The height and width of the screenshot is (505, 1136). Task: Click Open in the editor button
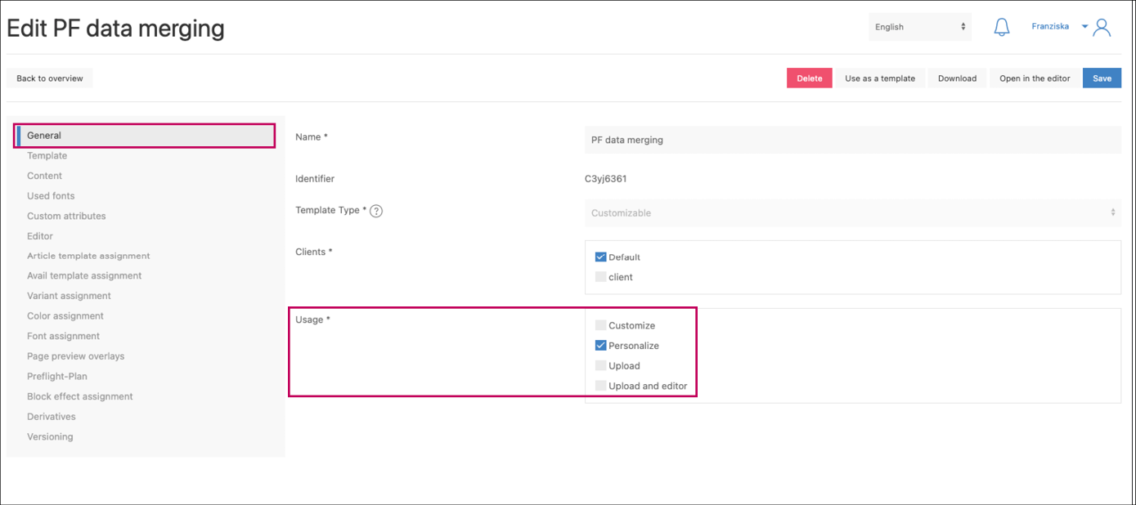1034,78
